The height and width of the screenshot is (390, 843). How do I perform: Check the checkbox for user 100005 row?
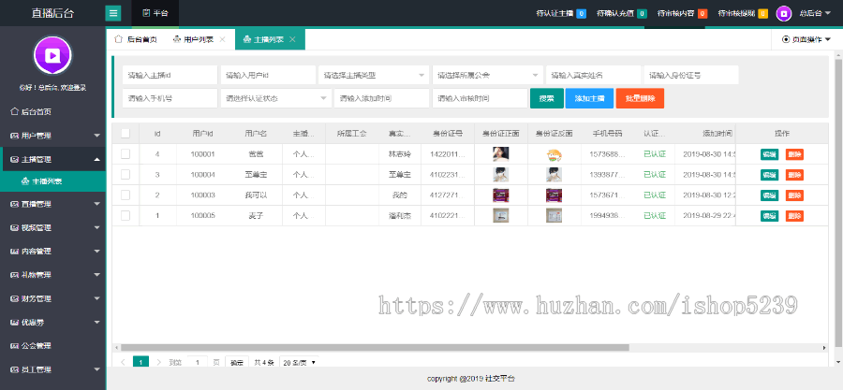(126, 215)
